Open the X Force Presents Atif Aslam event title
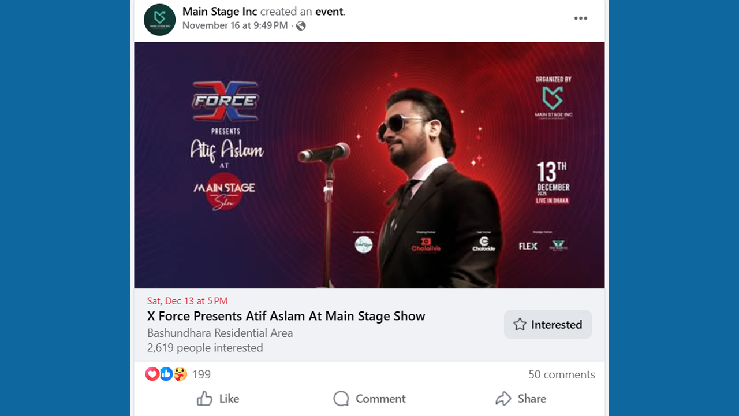Viewport: 739px width, 416px height. [x=286, y=316]
